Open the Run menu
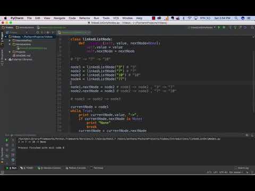 [x=97, y=18]
